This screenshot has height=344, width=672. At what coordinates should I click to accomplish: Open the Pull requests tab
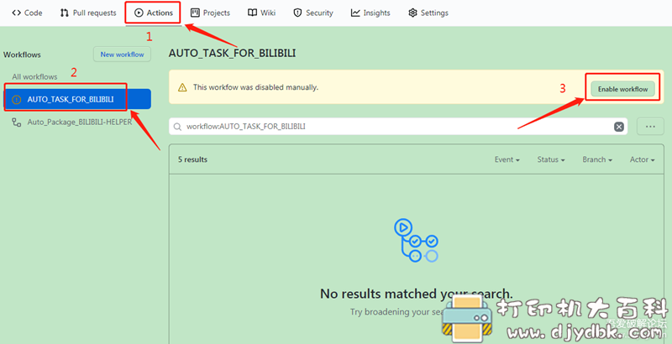(x=88, y=13)
